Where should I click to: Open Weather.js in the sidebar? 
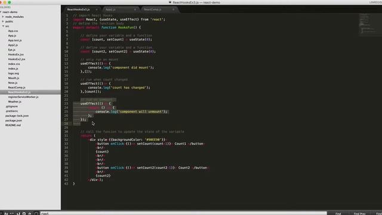tap(14, 102)
